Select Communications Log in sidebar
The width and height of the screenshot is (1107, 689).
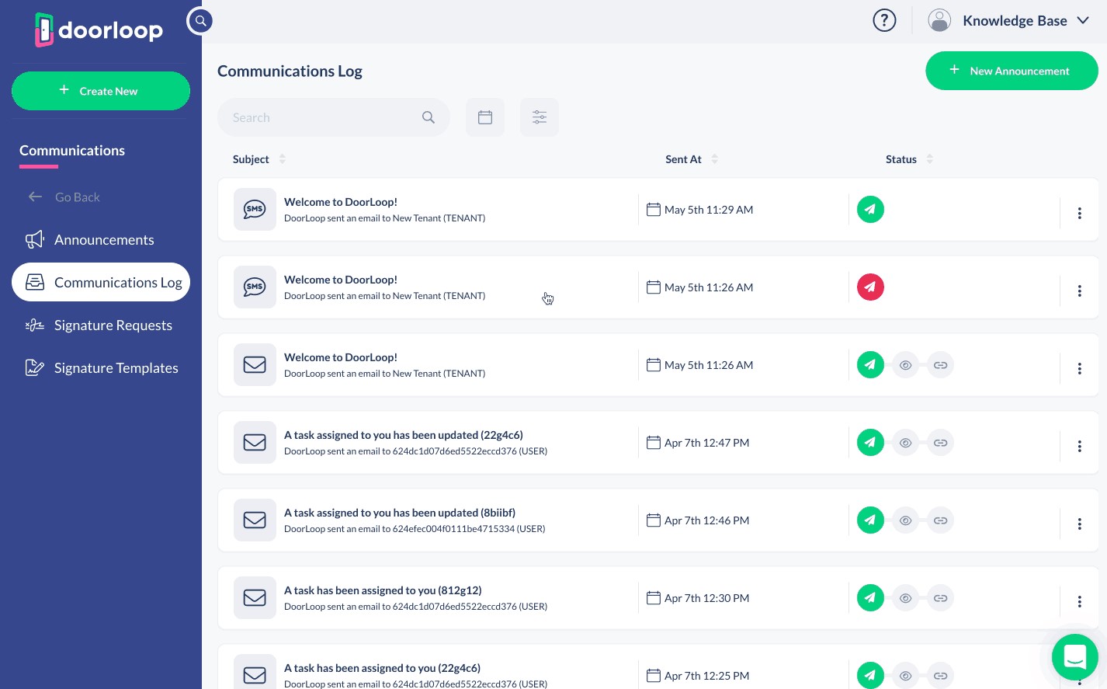(x=101, y=282)
